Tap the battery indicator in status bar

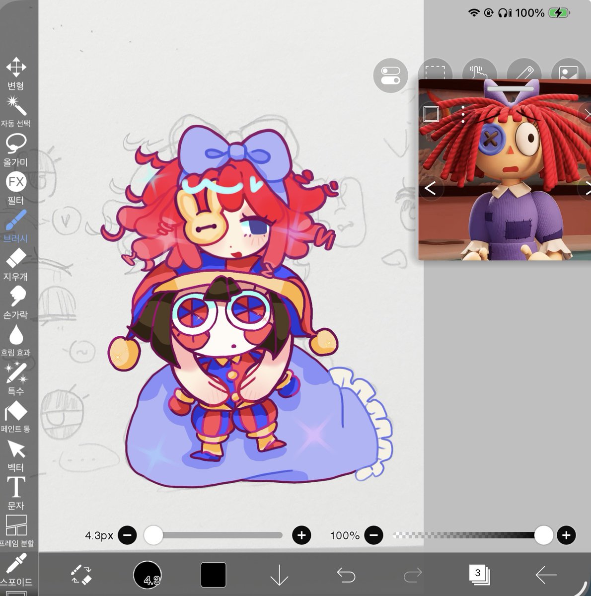pos(559,13)
